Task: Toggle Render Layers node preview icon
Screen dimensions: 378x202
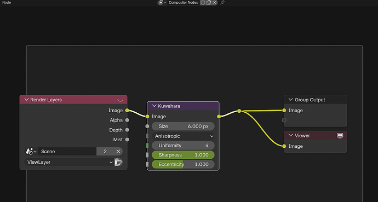Action: [121, 100]
